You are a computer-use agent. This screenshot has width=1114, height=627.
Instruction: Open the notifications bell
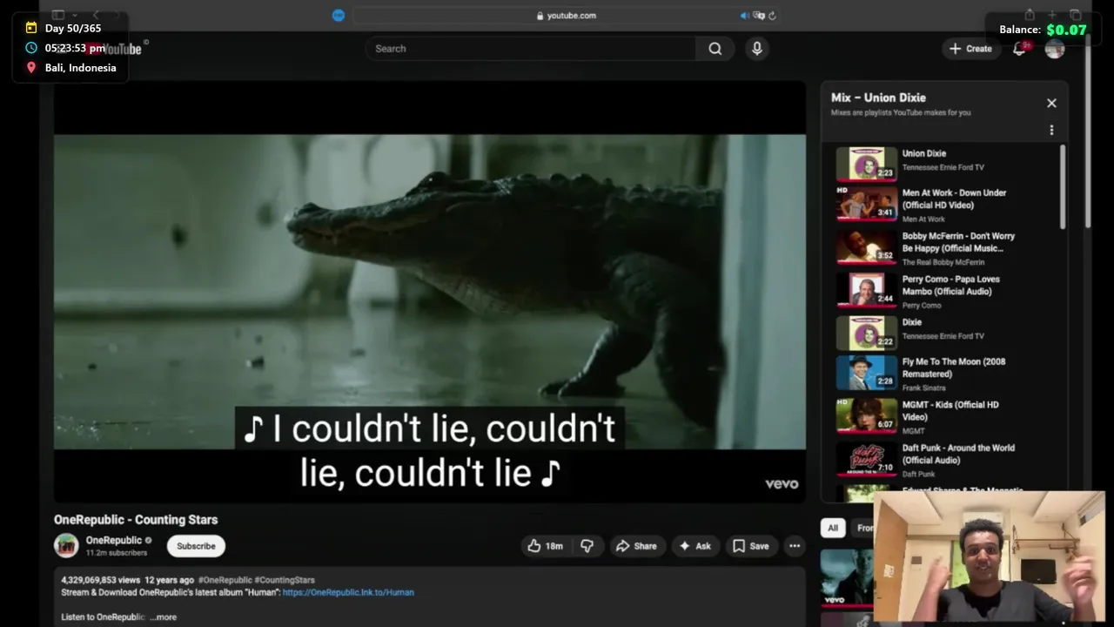pyautogui.click(x=1019, y=49)
